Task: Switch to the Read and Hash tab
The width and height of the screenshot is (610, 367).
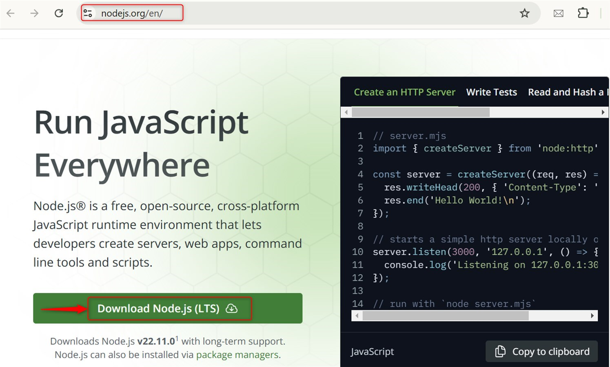Action: [x=568, y=92]
